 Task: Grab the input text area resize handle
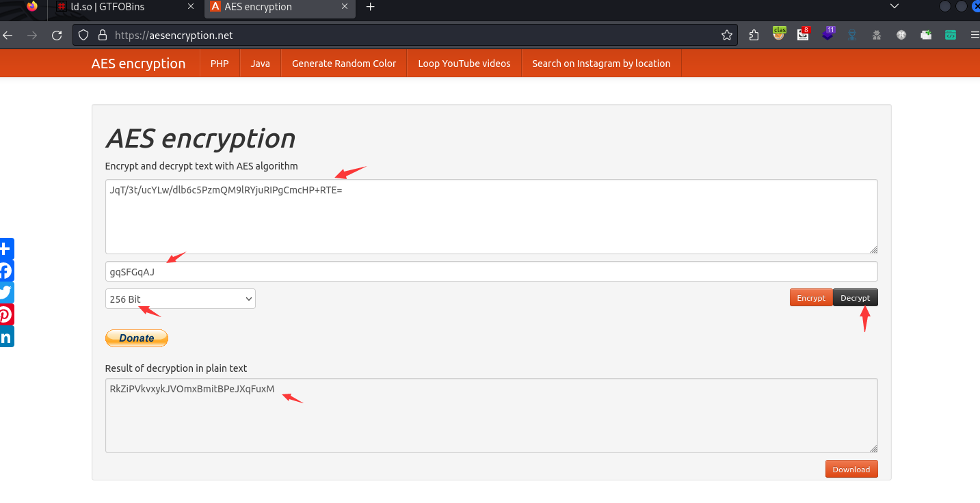[874, 250]
